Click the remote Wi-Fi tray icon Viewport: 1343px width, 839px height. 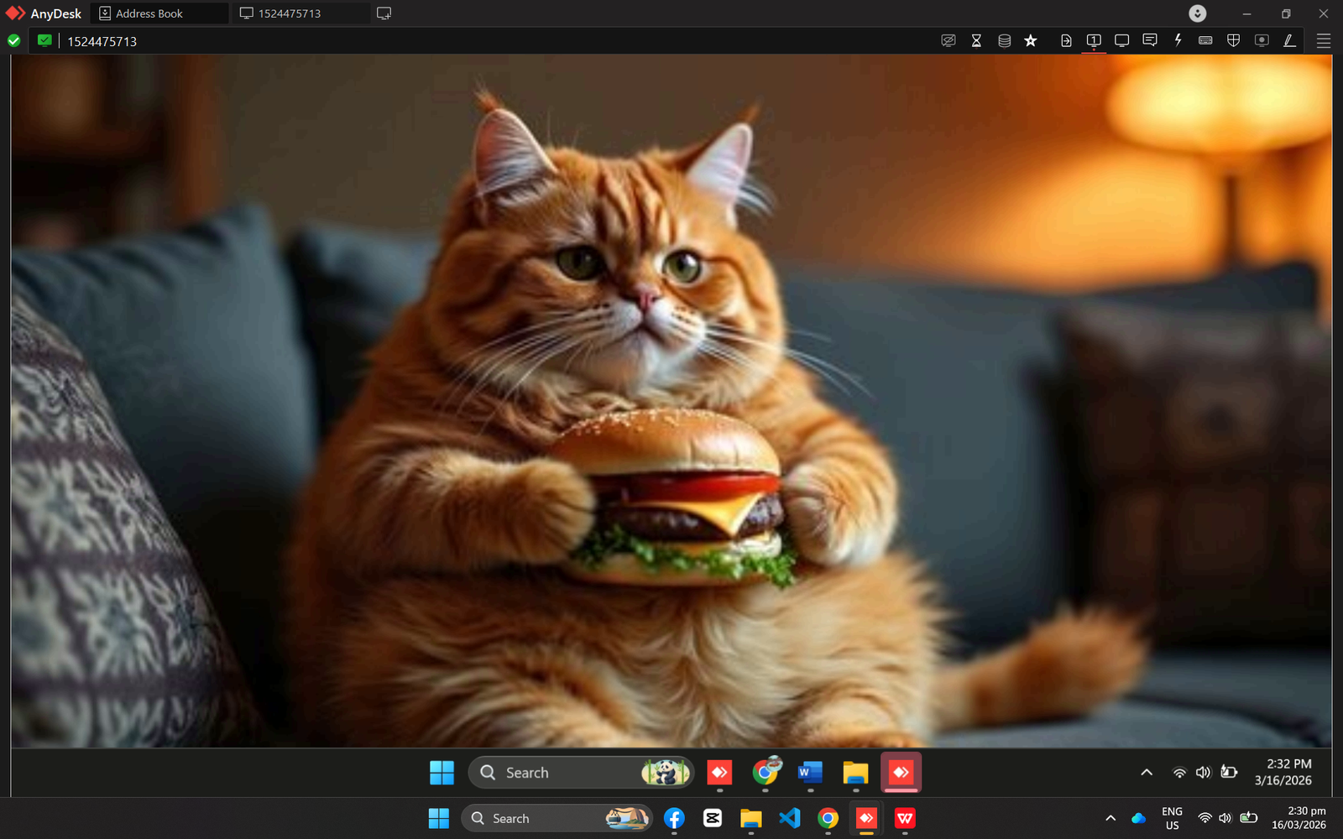(x=1179, y=773)
